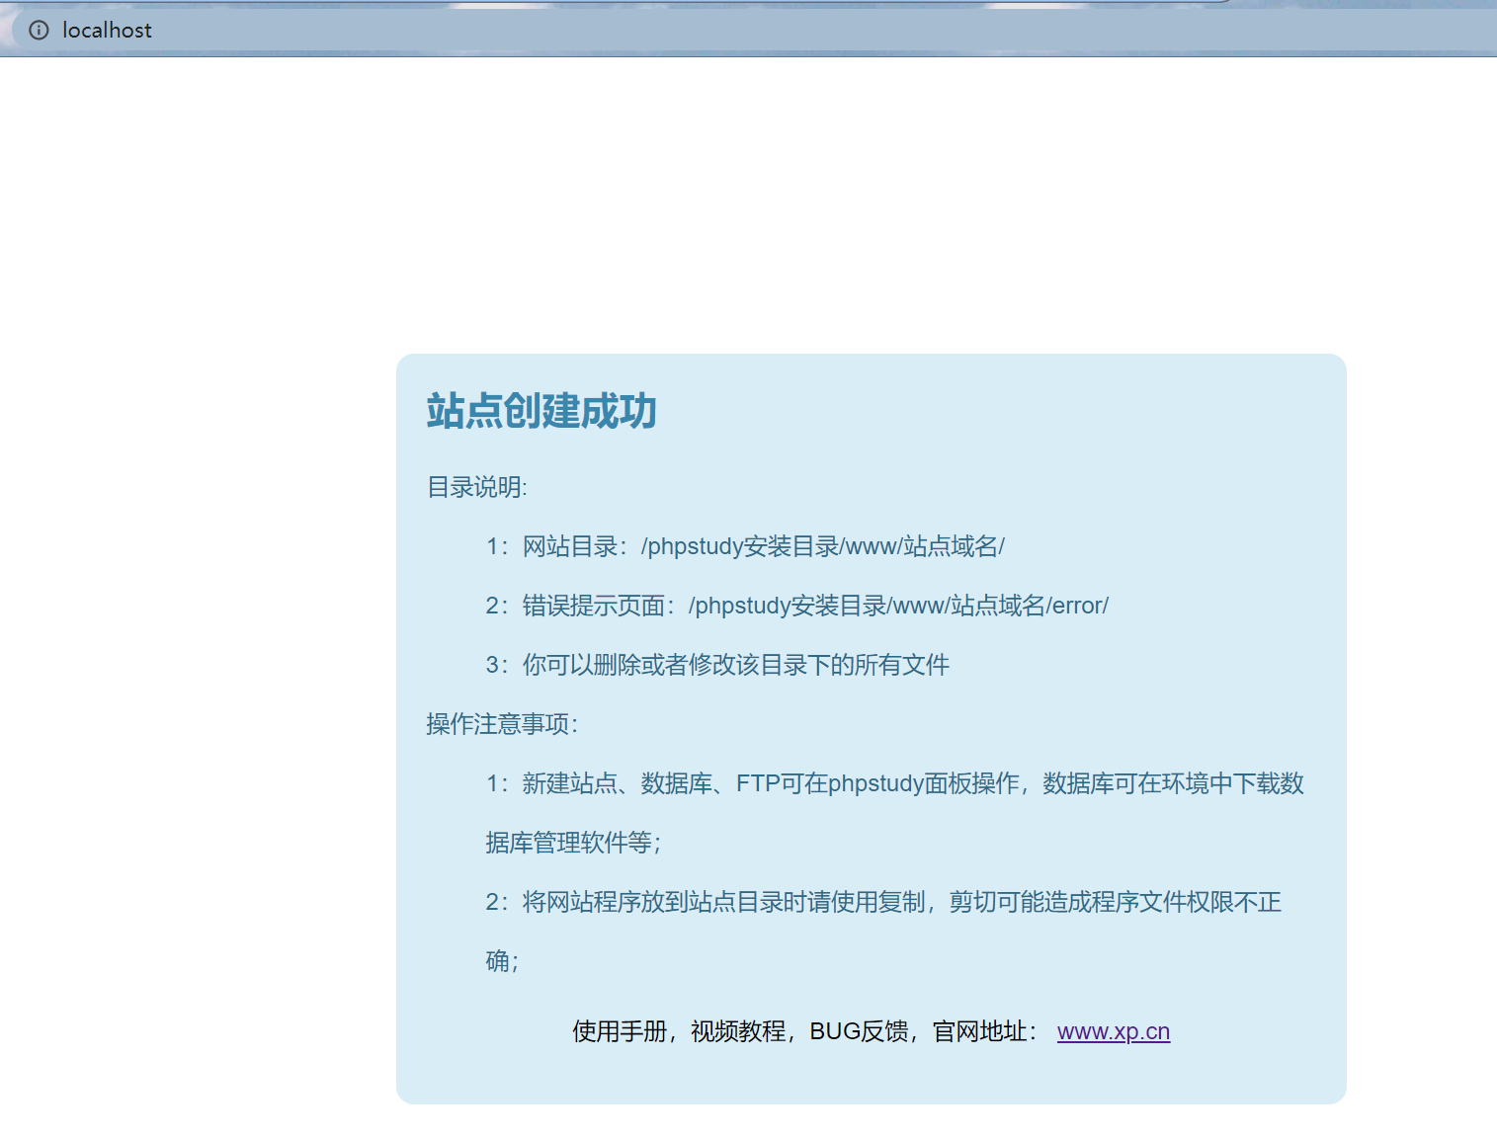Click the 视频教程 text in the footer
Image resolution: width=1497 pixels, height=1139 pixels.
coord(739,1030)
